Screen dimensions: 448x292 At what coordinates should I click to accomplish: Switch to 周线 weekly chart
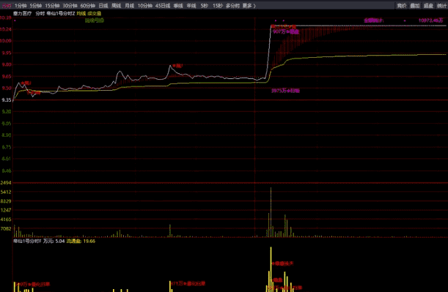[x=117, y=6]
